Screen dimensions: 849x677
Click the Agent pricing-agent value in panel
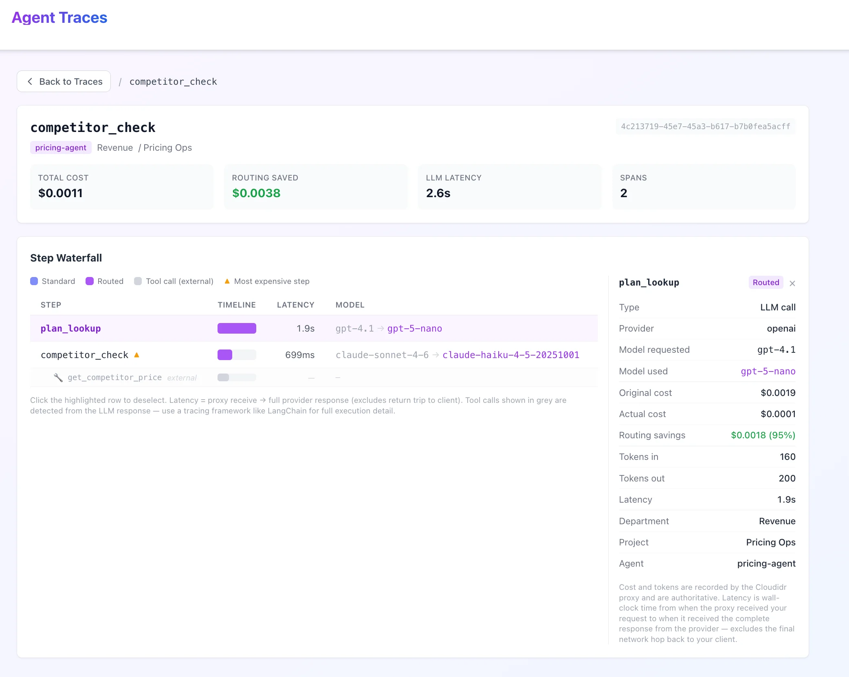(766, 563)
